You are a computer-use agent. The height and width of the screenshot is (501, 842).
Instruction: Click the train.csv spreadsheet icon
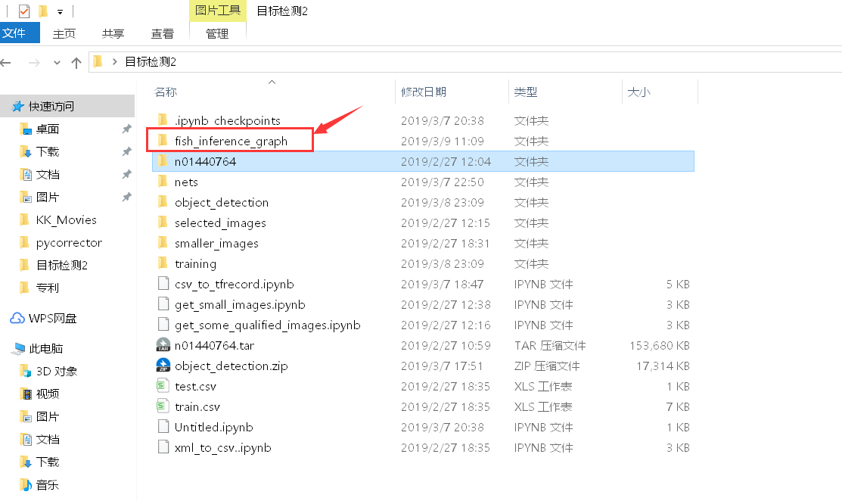[163, 406]
